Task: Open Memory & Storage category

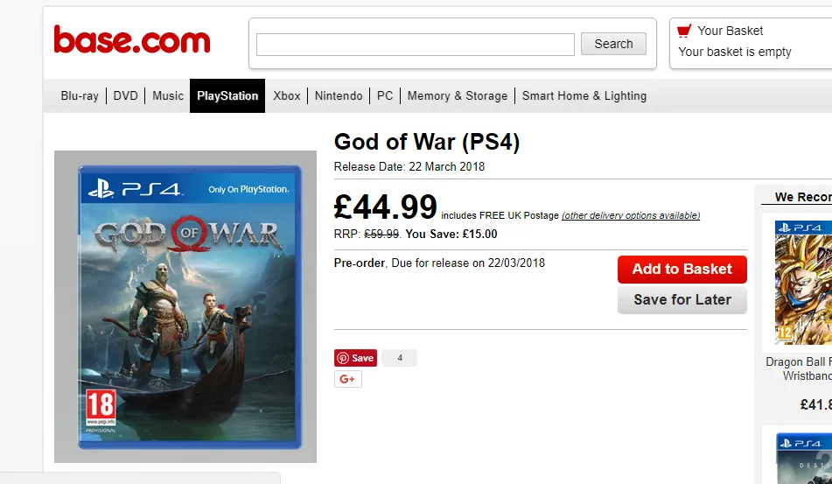Action: [x=458, y=96]
